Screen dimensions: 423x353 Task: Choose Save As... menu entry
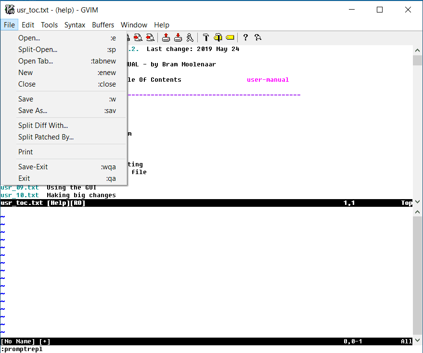click(x=64, y=111)
